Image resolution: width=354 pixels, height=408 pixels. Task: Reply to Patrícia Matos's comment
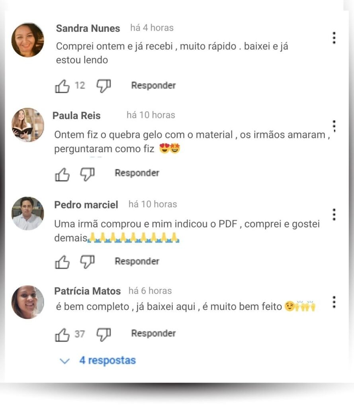coord(153,333)
